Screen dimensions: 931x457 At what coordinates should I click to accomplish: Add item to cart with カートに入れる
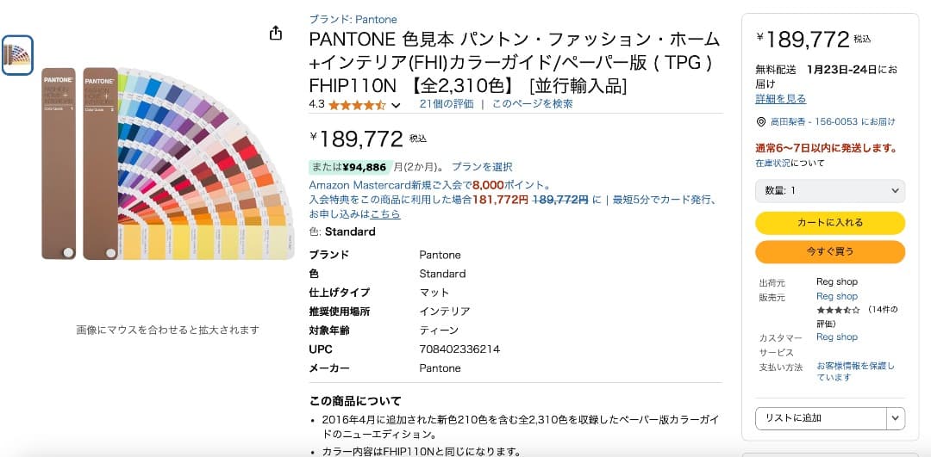coord(830,223)
